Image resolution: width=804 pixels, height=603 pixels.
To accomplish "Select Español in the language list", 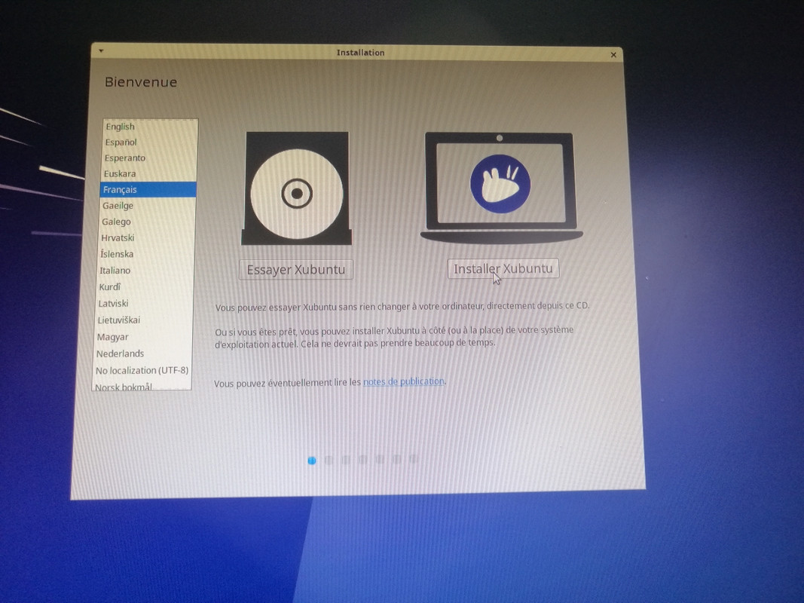I will (x=149, y=142).
